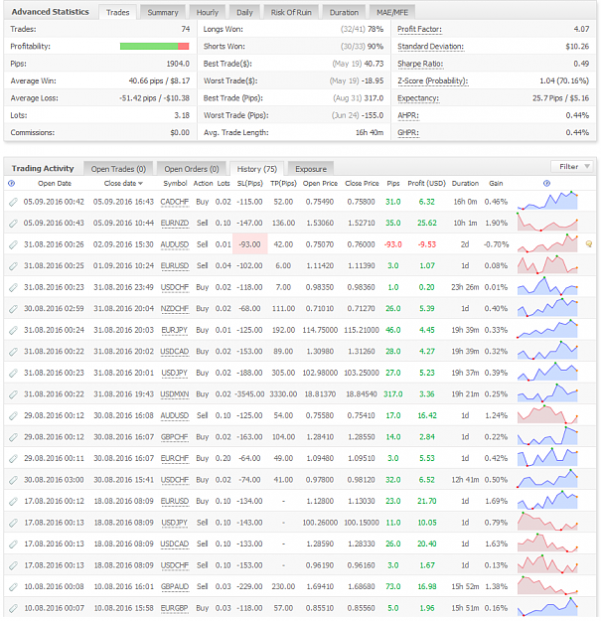601x621 pixels.
Task: Open the Risk Of Ruin tab
Action: [291, 12]
